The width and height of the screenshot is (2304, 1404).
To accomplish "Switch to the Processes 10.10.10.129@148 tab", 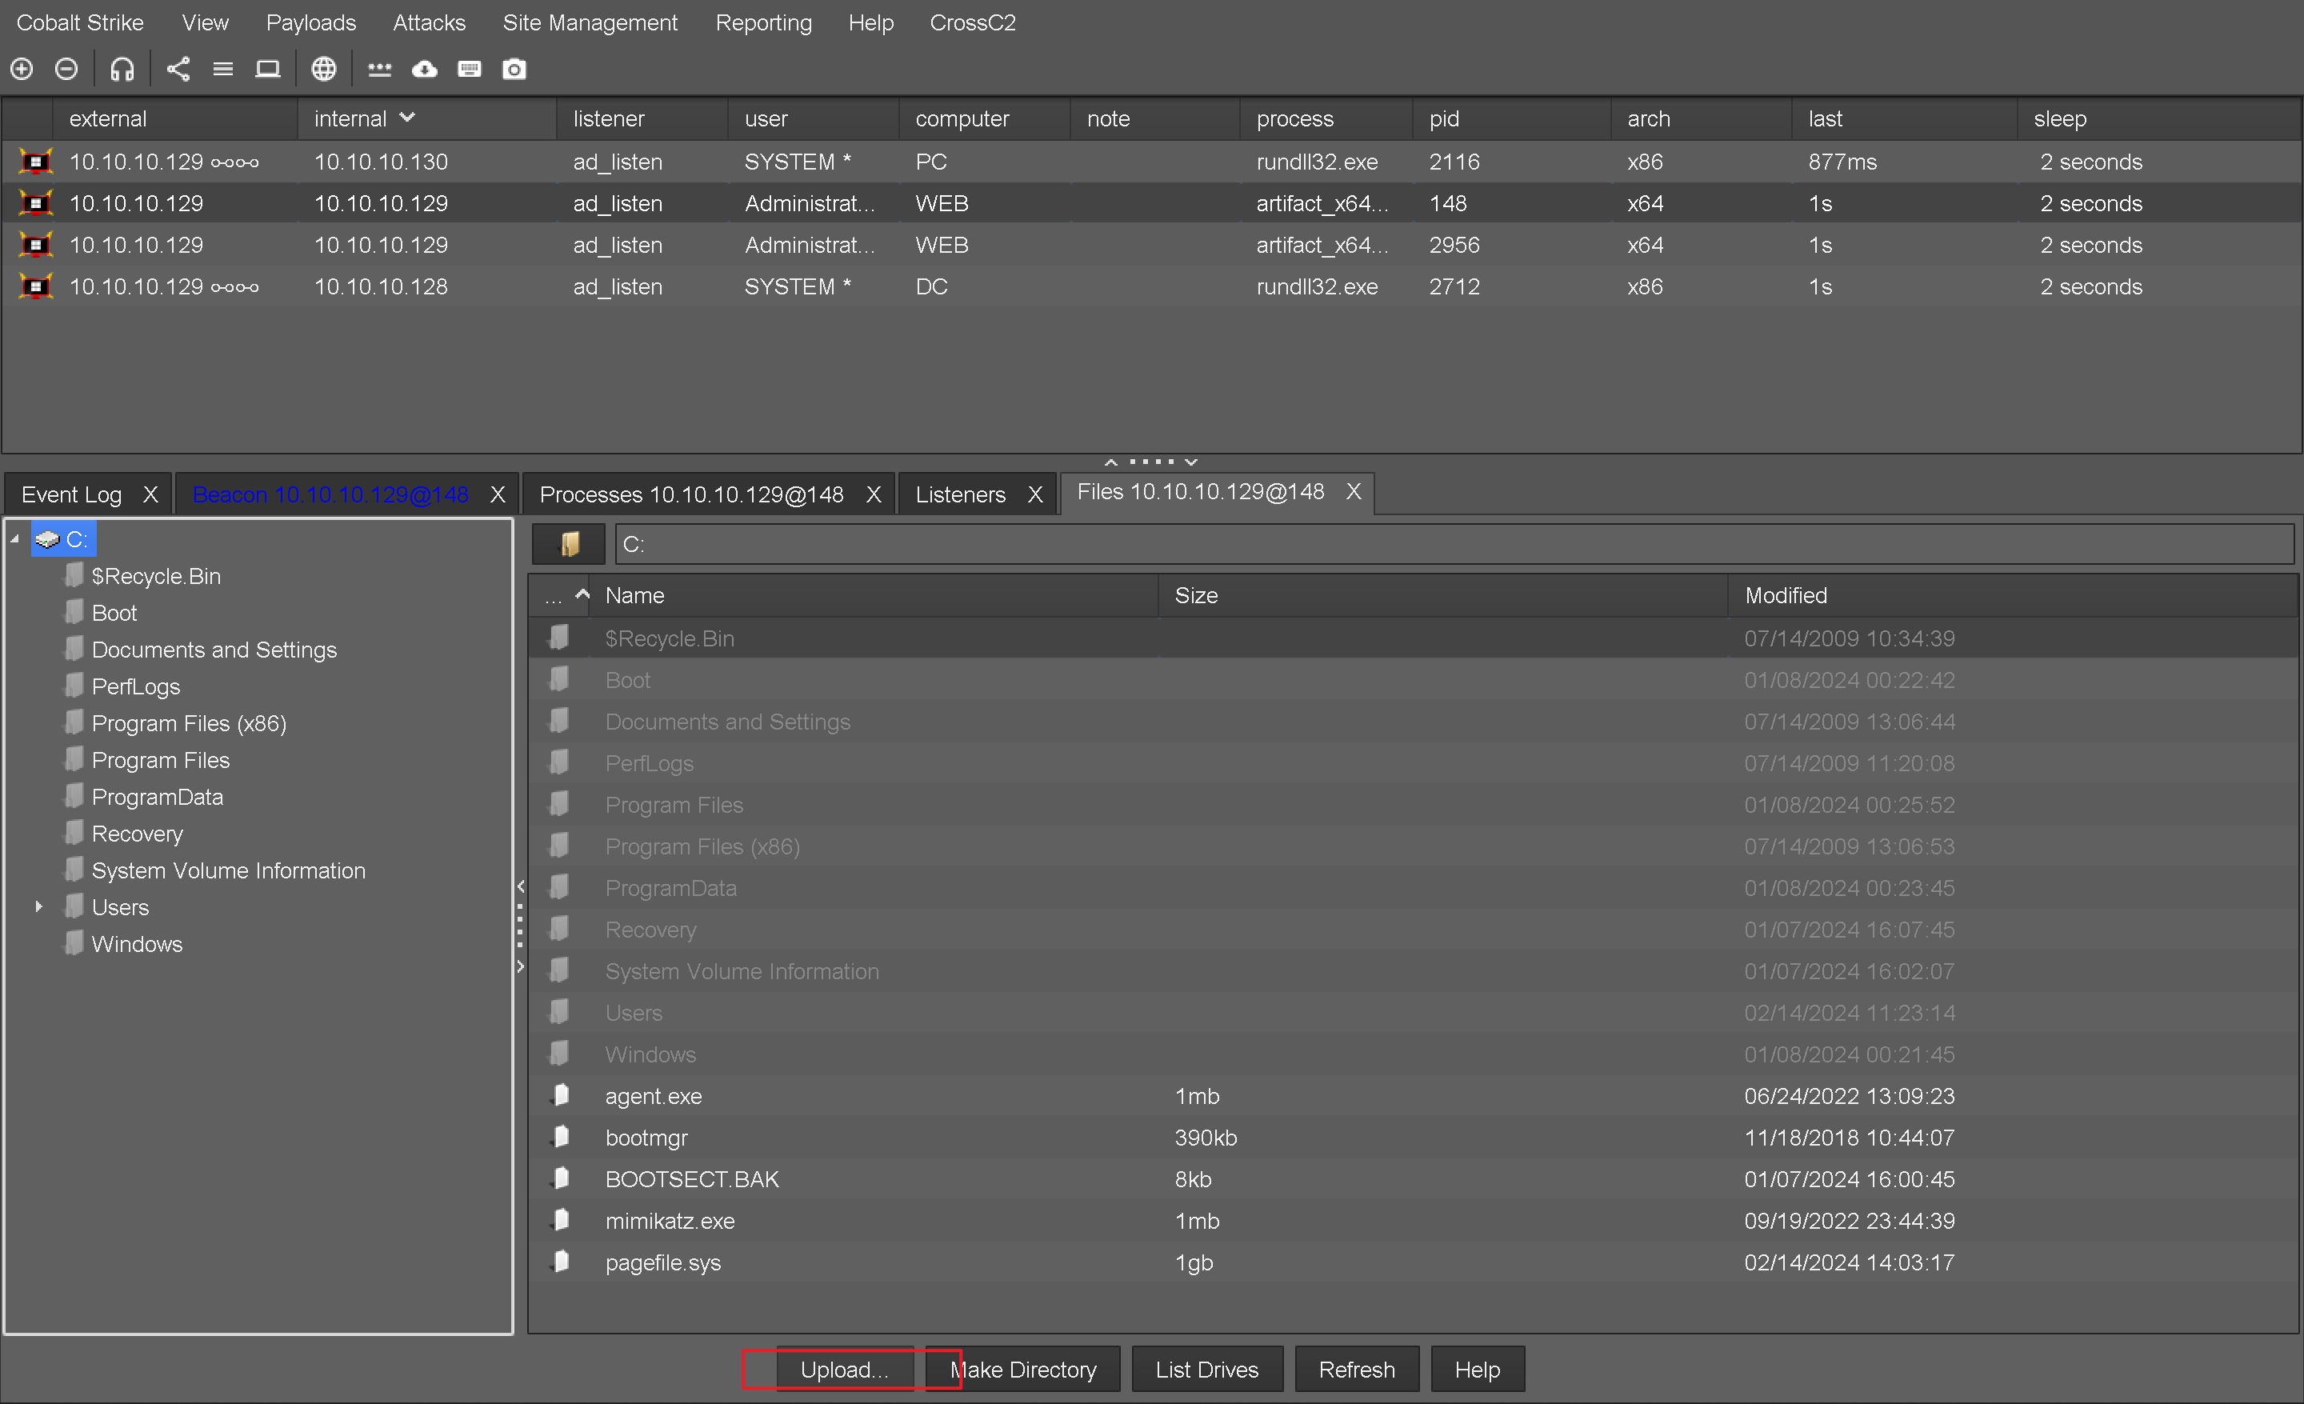I will pyautogui.click(x=691, y=494).
